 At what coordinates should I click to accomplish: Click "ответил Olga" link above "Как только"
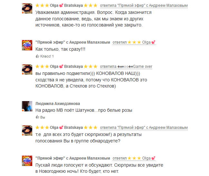click(134, 42)
